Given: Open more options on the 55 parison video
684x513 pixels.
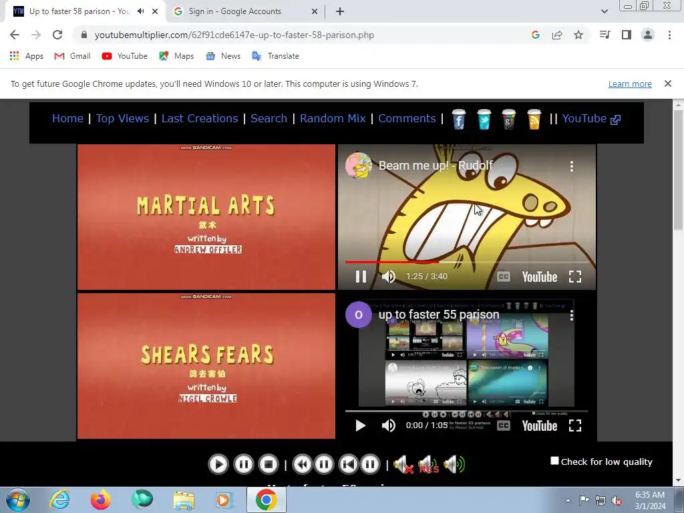Looking at the screenshot, I should click(x=572, y=315).
